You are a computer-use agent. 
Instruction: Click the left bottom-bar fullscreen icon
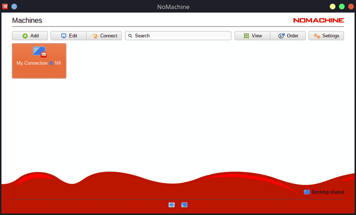tap(172, 205)
